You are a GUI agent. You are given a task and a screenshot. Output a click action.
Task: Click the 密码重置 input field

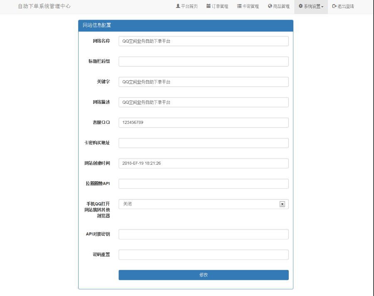(x=203, y=254)
